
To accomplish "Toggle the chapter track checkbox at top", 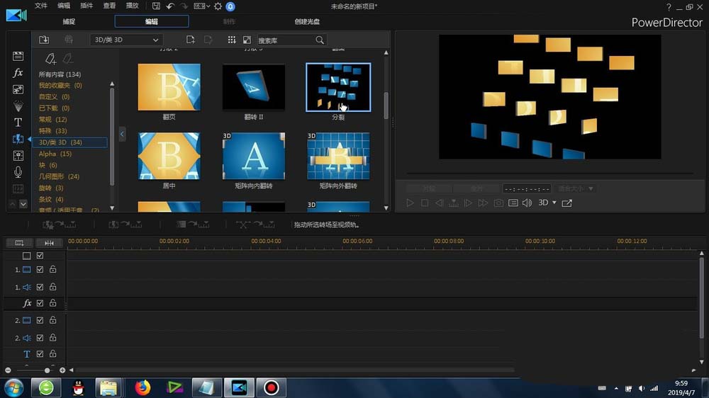I will 40,256.
